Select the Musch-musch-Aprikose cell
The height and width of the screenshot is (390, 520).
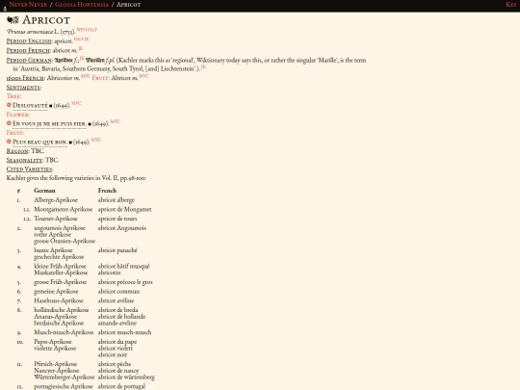click(x=64, y=332)
